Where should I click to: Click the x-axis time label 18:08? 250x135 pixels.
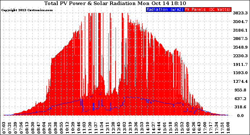pyautogui.click(x=228, y=128)
